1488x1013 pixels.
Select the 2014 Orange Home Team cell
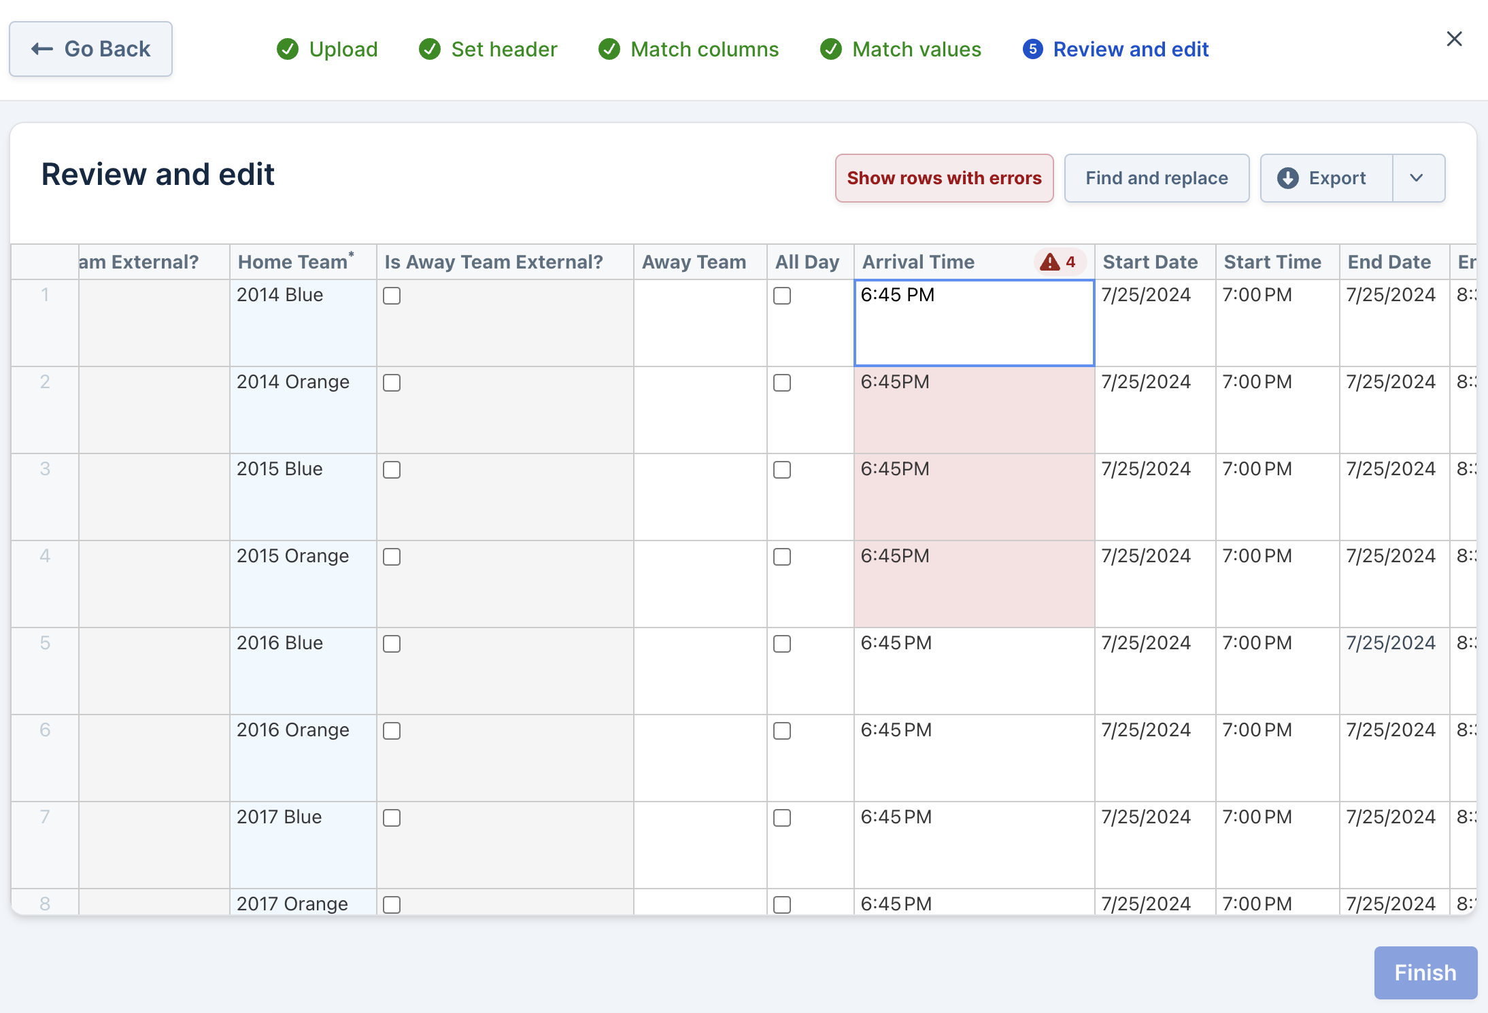tap(303, 410)
